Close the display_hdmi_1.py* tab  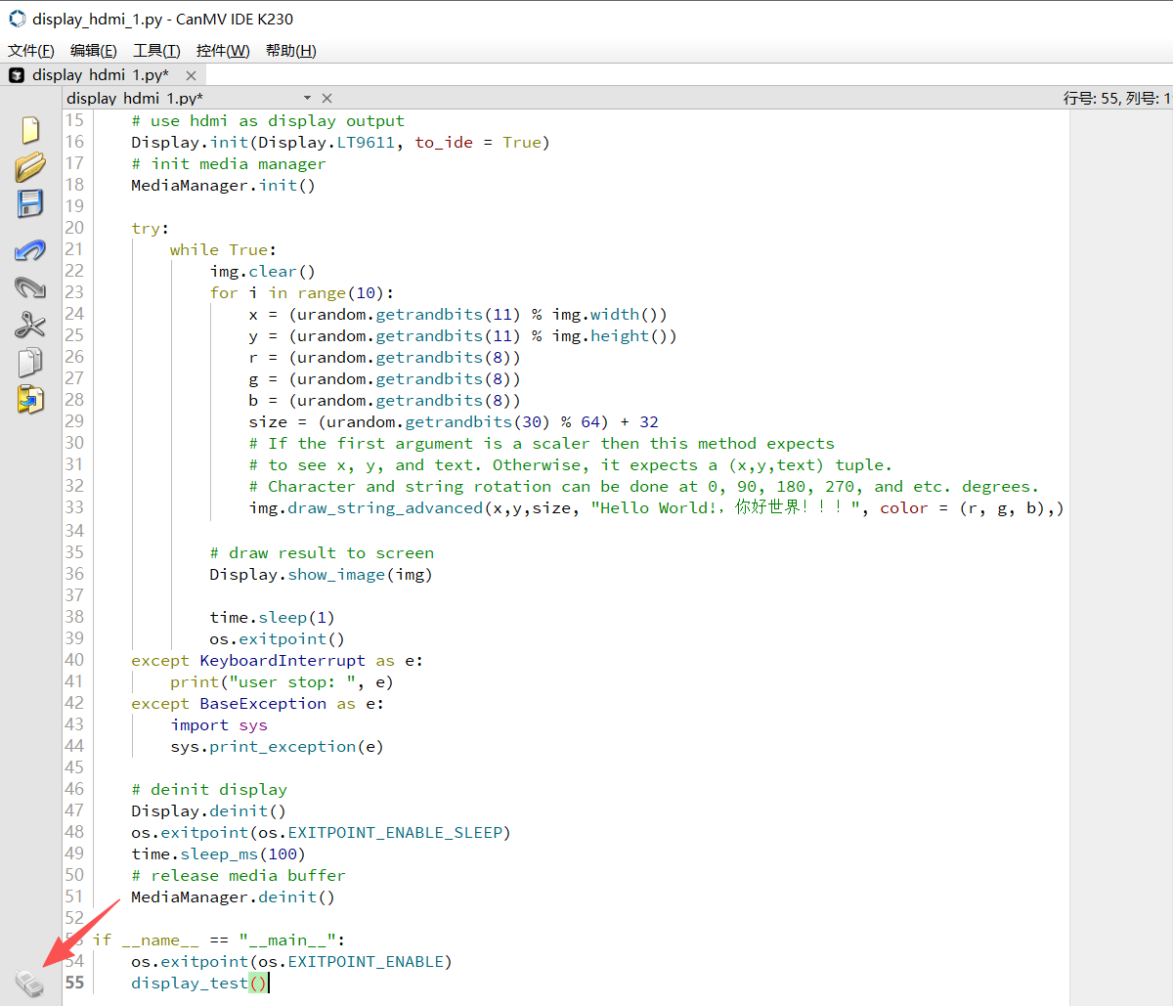coord(191,75)
